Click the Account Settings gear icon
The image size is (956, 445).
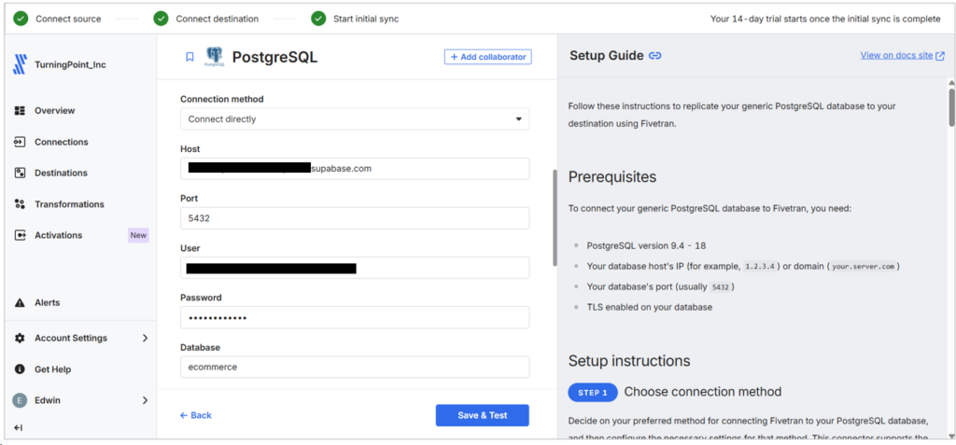20,338
